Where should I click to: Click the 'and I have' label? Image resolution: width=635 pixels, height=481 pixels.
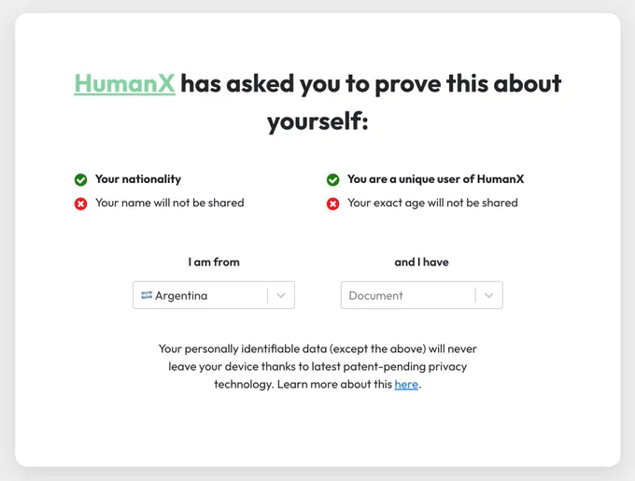[421, 262]
